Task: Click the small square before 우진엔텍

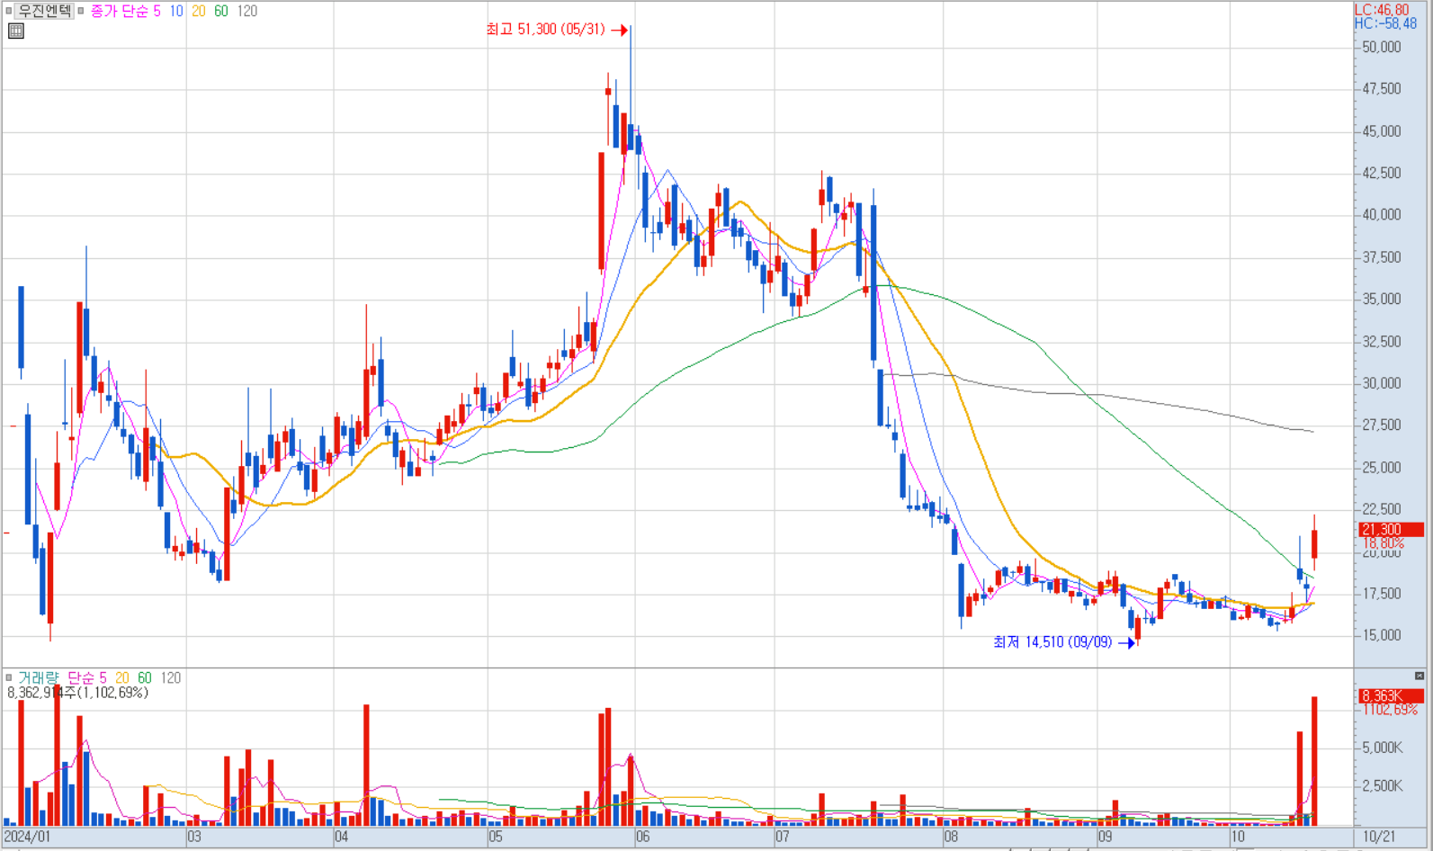Action: tap(9, 11)
